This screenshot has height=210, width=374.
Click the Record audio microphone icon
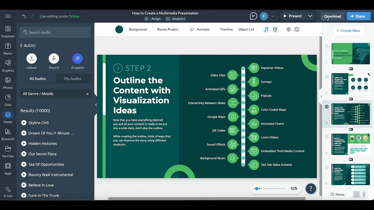[x=54, y=58]
